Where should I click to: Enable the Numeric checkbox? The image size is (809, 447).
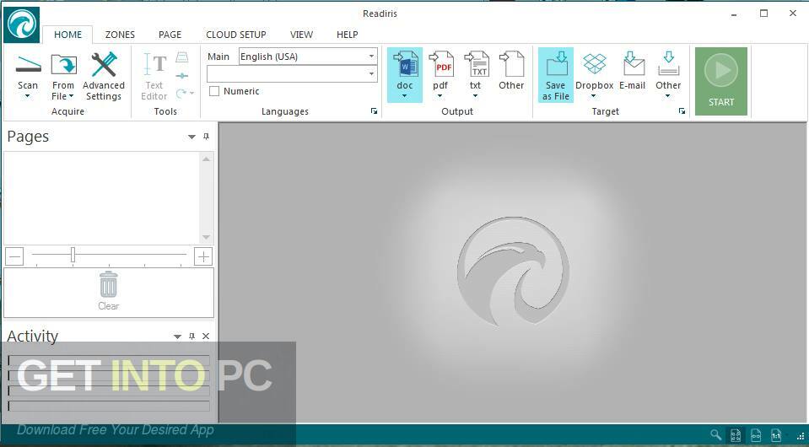pyautogui.click(x=214, y=91)
